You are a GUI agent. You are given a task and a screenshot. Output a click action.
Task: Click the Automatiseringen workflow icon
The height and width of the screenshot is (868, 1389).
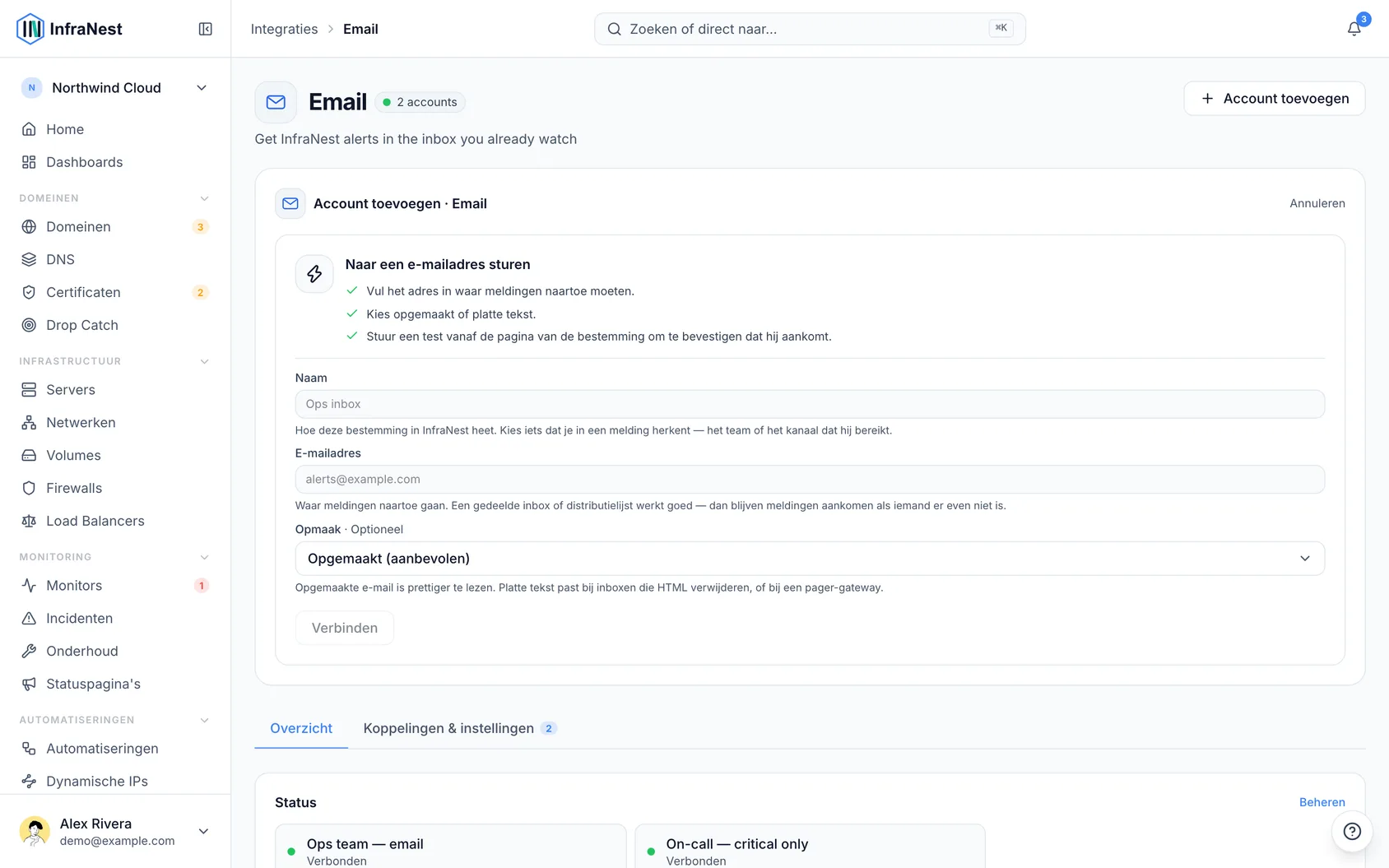(x=29, y=748)
